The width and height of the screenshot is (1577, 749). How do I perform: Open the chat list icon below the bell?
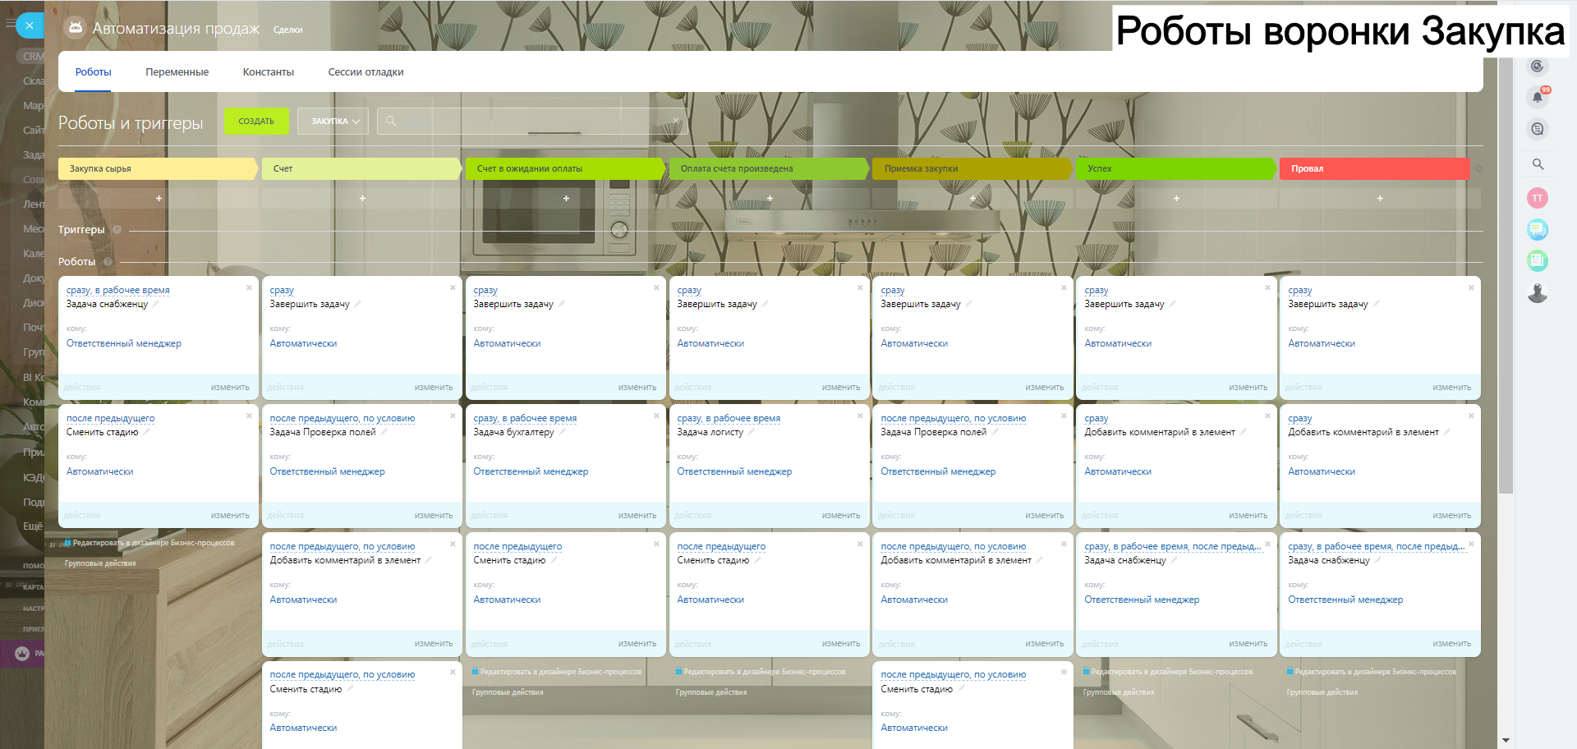click(x=1538, y=129)
